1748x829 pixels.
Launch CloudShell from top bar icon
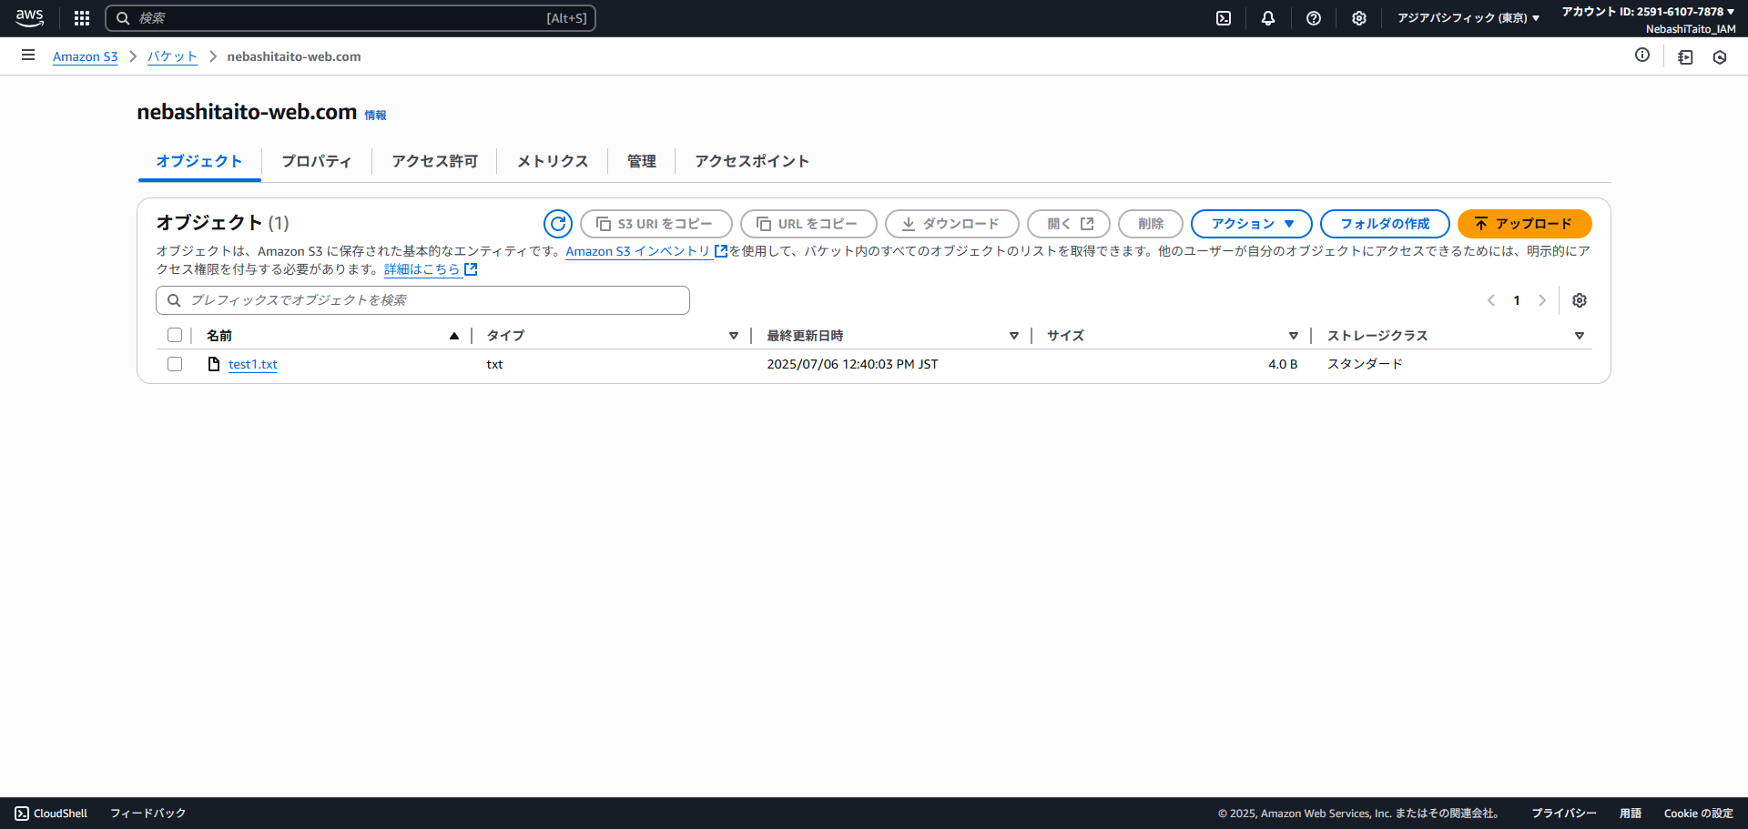pos(1224,18)
